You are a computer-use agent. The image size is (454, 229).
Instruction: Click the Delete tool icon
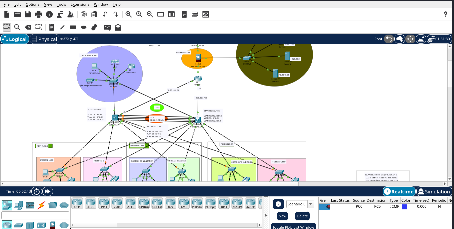(28, 27)
